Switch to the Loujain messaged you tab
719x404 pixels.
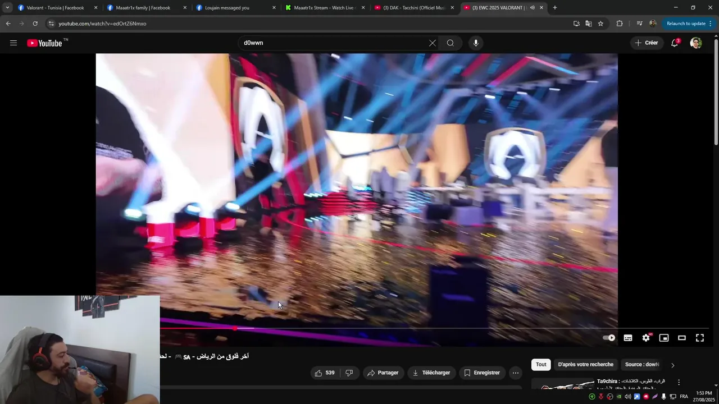[x=234, y=8]
